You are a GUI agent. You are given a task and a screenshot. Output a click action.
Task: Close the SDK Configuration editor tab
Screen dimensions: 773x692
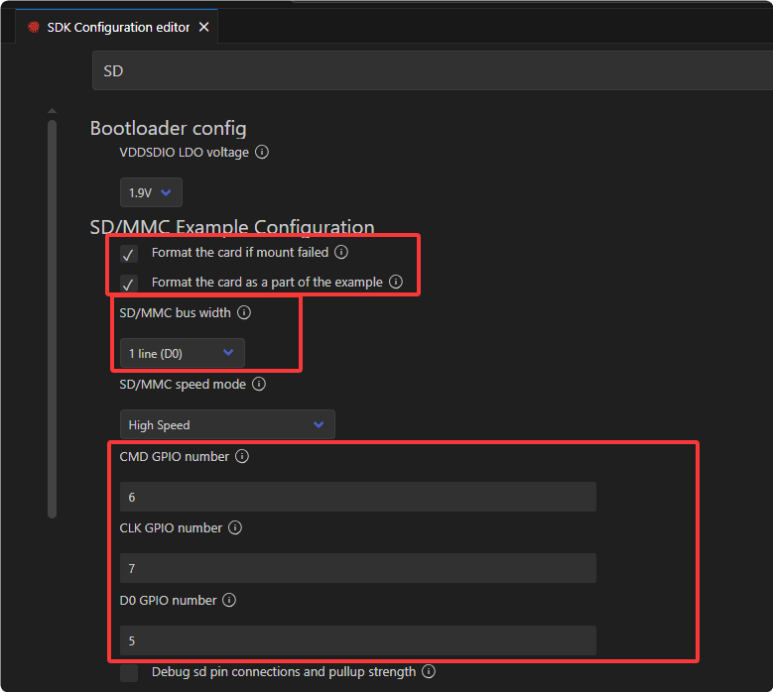click(x=204, y=28)
